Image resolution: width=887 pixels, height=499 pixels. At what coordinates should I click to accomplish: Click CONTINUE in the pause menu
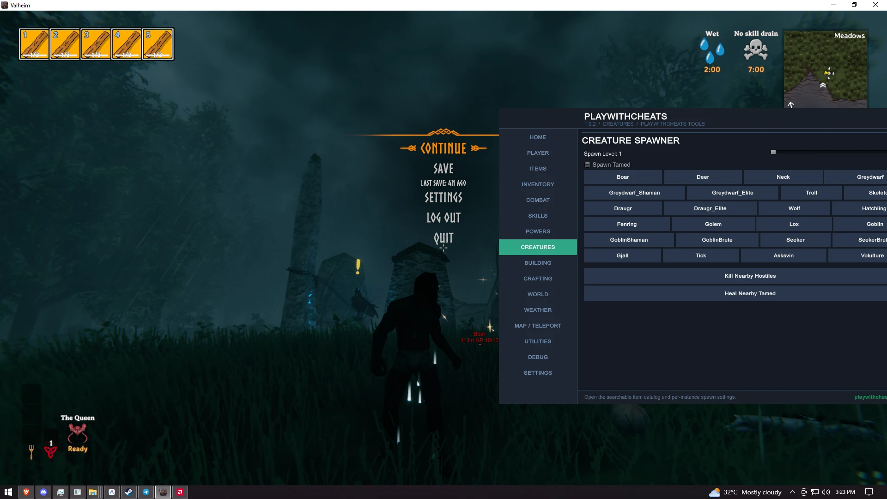pos(443,148)
